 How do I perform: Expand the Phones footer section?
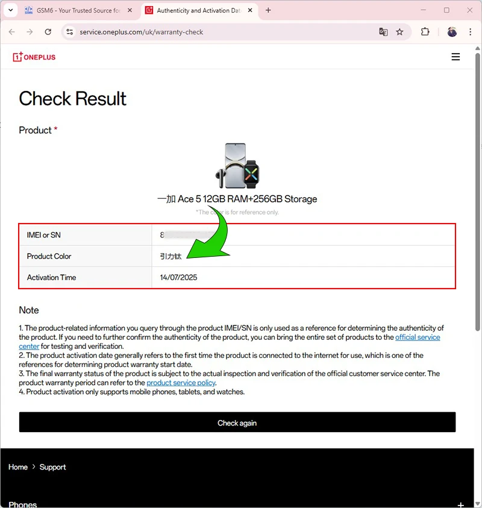[x=460, y=504]
